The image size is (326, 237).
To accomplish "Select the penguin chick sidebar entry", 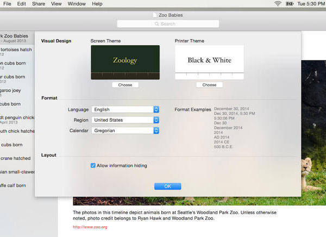I will click(x=17, y=120).
